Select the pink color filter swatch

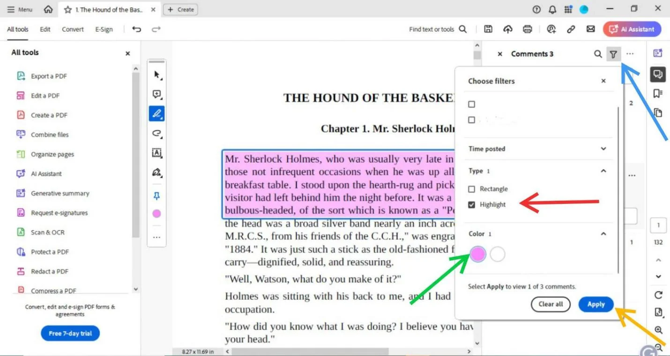click(478, 254)
